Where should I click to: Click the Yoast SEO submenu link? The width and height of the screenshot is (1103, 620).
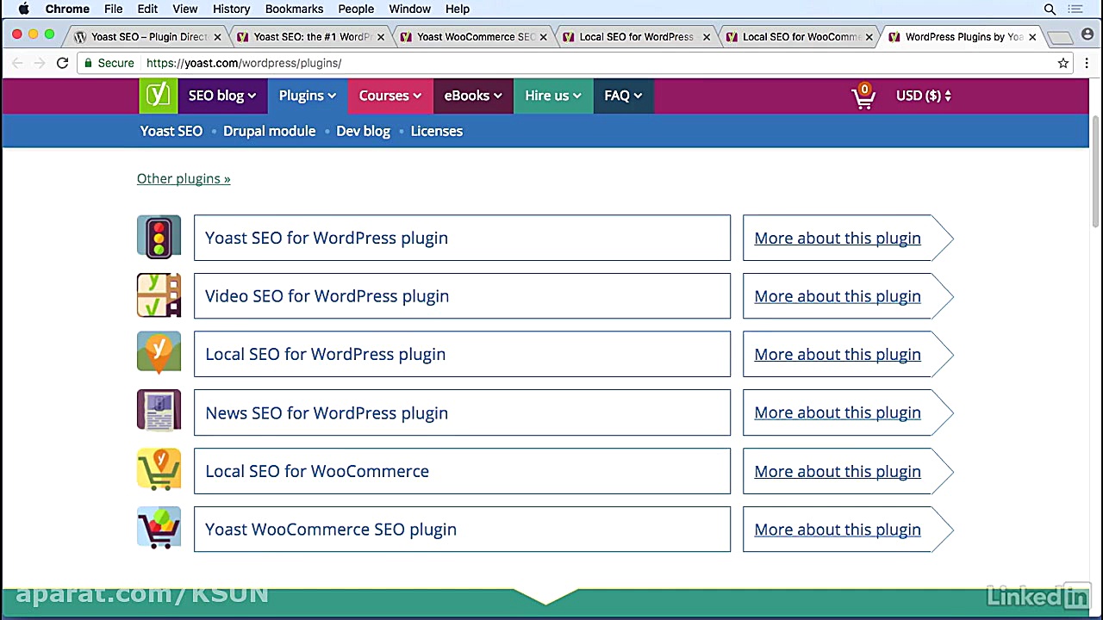point(171,131)
